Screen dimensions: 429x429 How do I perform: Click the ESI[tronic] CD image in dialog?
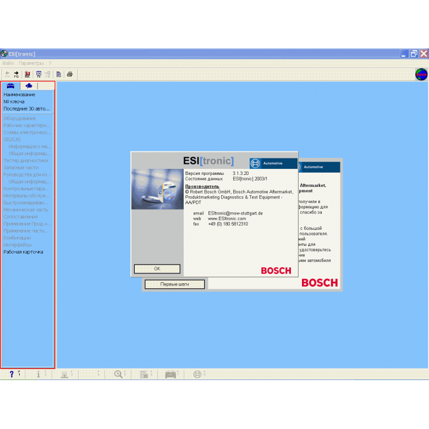pos(157,189)
